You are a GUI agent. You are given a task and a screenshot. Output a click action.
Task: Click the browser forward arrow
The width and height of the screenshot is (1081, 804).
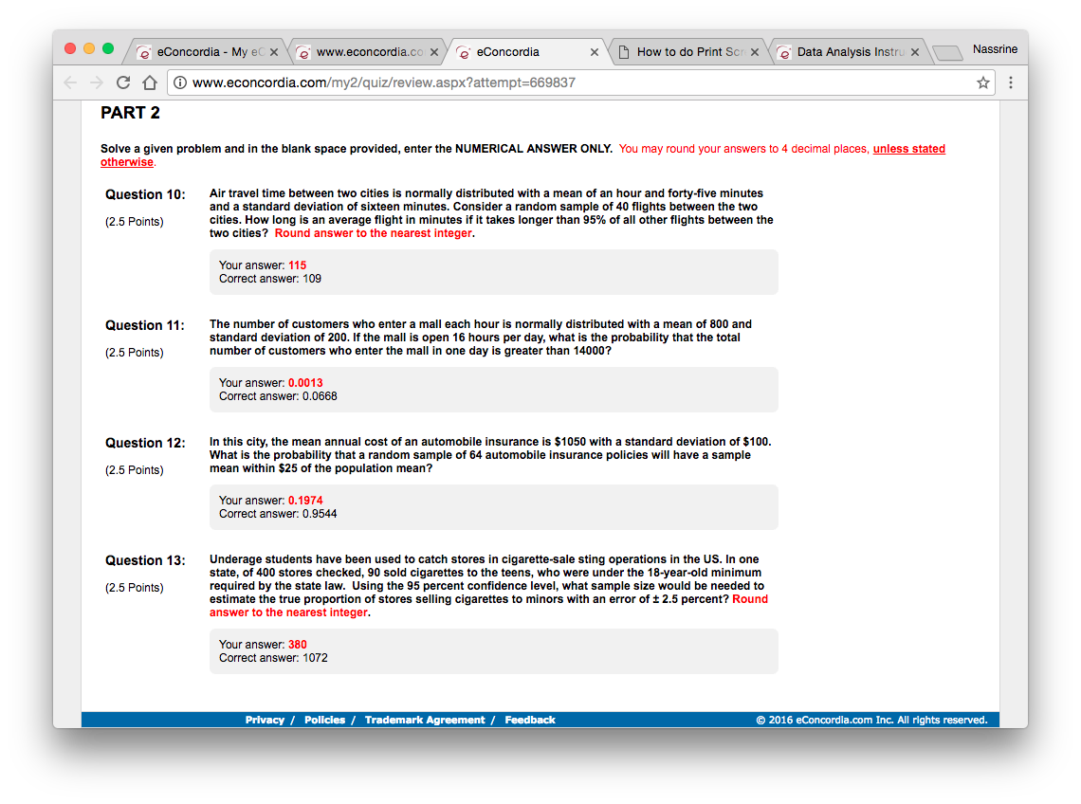[x=97, y=82]
